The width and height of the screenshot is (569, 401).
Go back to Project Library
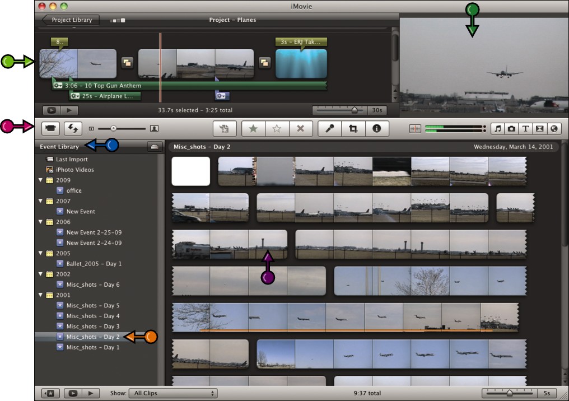(x=71, y=20)
